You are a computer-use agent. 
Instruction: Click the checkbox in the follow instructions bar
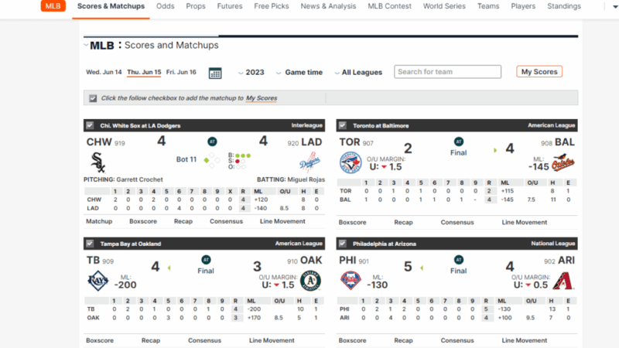(x=93, y=98)
